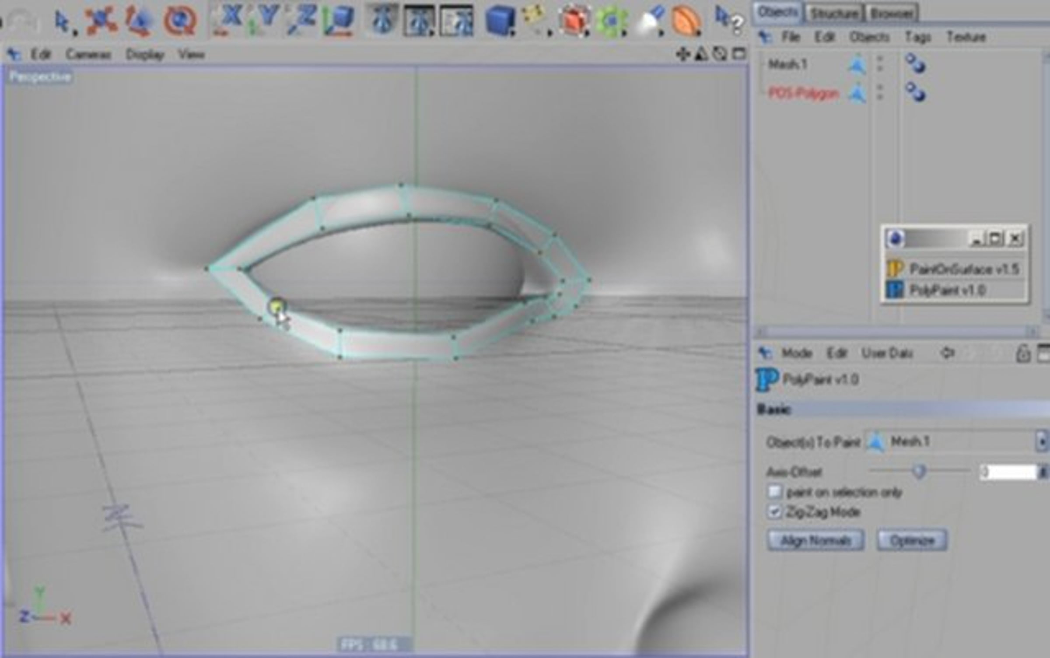Disable ZigZag Mode checkbox

(774, 511)
